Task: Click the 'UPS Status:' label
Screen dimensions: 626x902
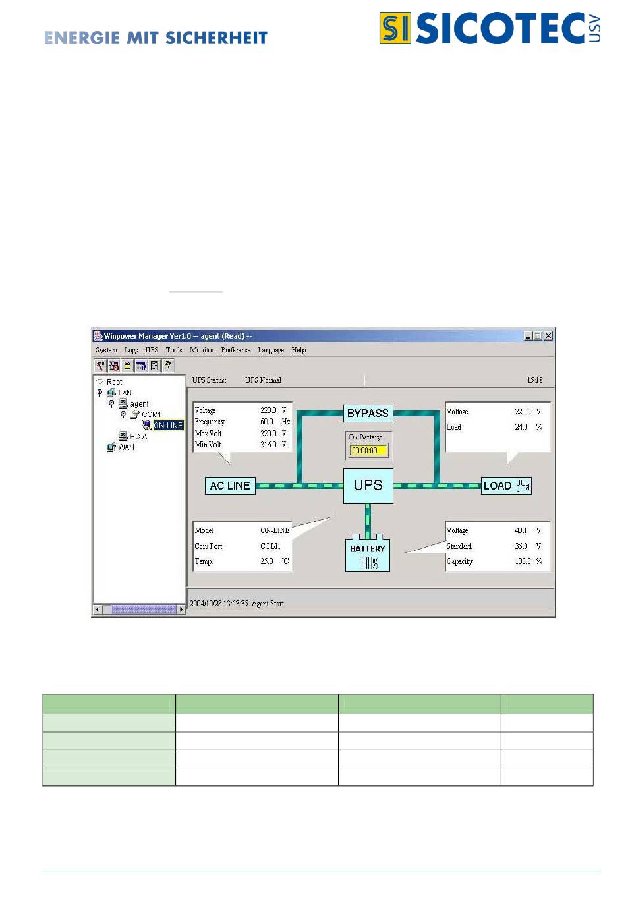Action: [210, 380]
